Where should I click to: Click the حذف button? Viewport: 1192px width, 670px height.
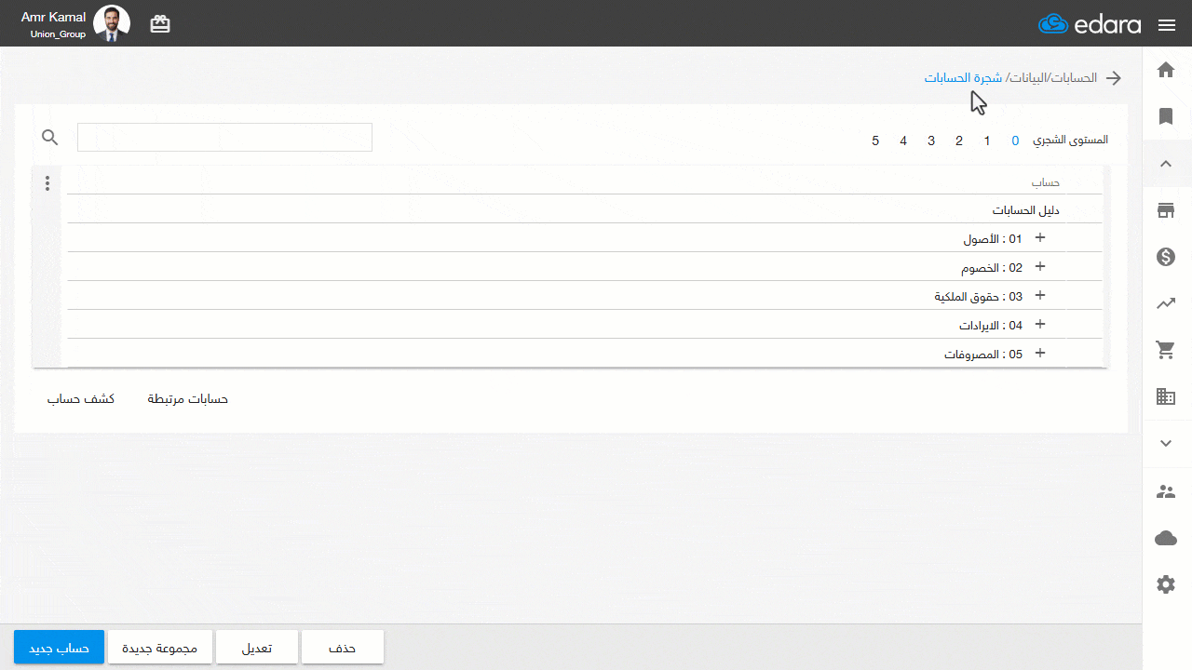click(343, 648)
